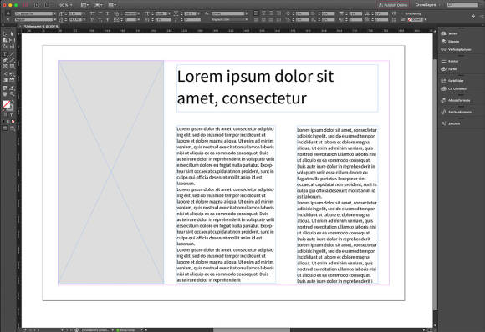Select the Selection tool arrow
This screenshot has width=485, height=332.
click(x=5, y=33)
